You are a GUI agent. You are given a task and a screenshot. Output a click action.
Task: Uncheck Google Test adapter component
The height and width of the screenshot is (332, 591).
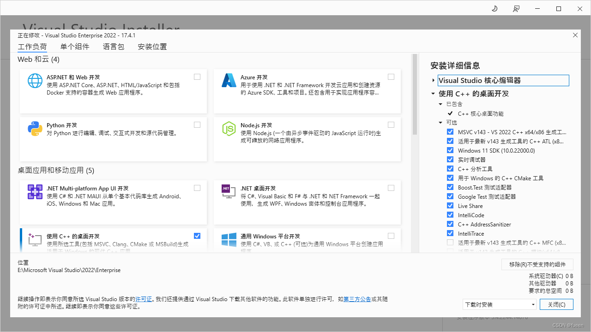[450, 196]
